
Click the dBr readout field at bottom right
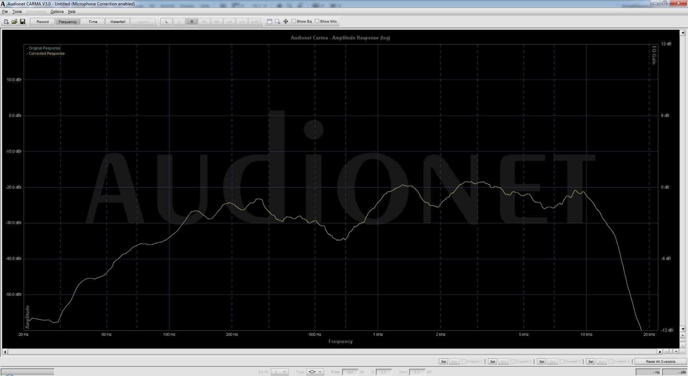coord(675,372)
